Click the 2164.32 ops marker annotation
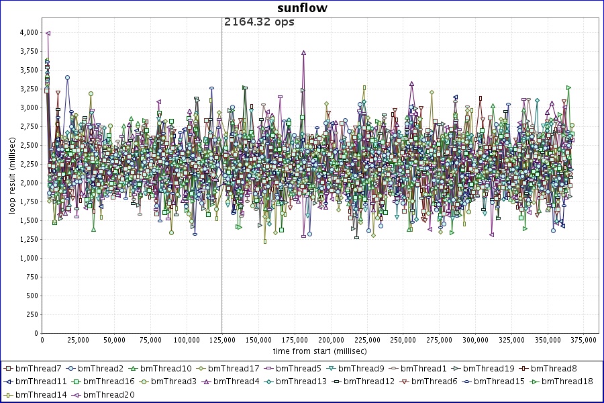The width and height of the screenshot is (604, 403). [x=259, y=22]
